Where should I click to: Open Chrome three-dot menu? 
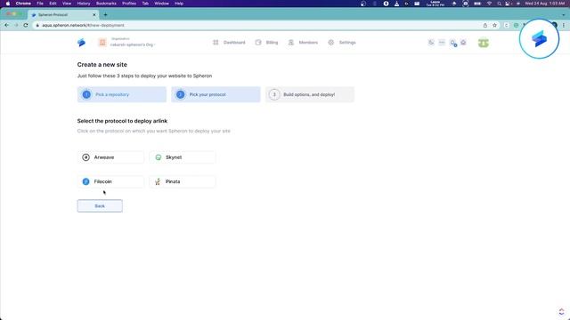click(x=564, y=25)
